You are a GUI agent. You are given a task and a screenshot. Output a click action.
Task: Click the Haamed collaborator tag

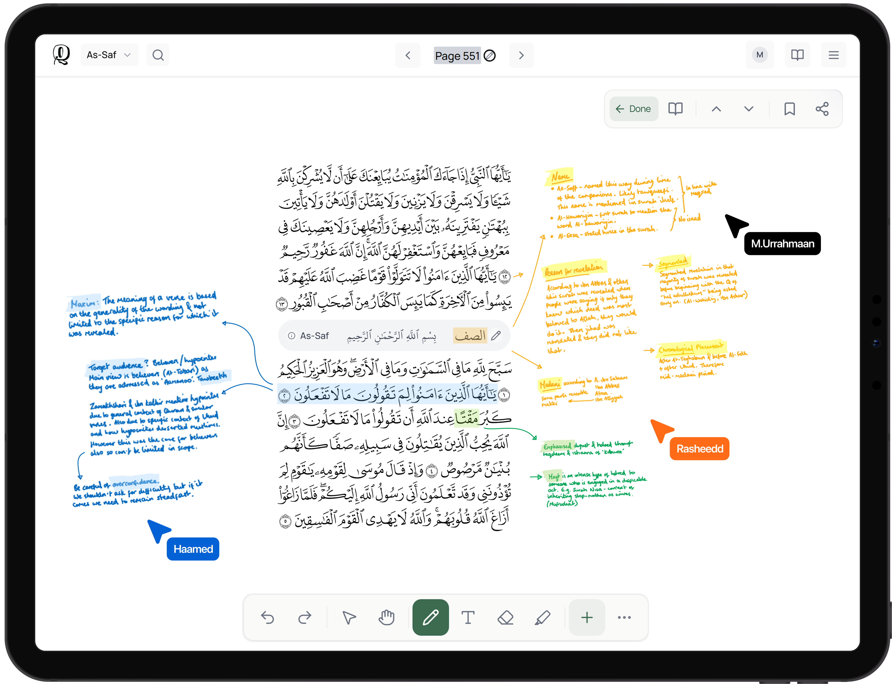coord(193,549)
